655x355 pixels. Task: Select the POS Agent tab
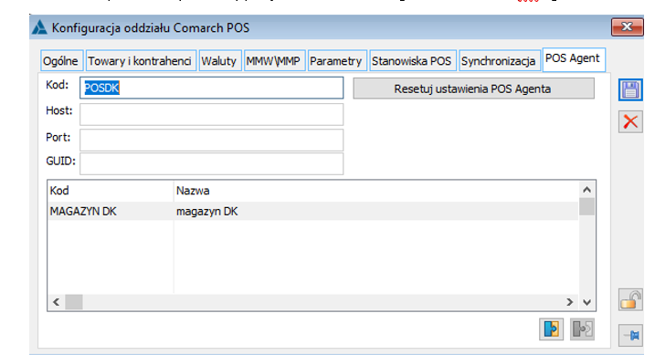pos(573,58)
